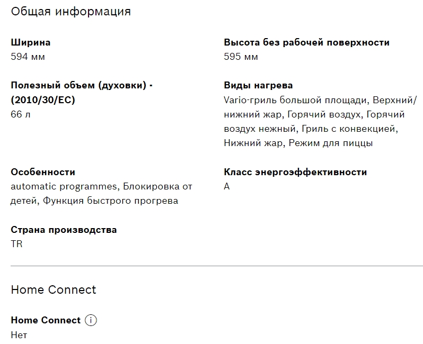Click the "Страна производства" label
The width and height of the screenshot is (423, 344).
[x=64, y=230]
